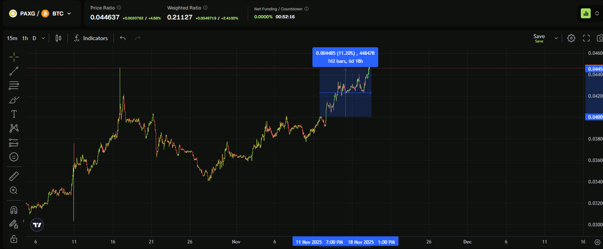Switch to the 15m timeframe

coord(11,38)
